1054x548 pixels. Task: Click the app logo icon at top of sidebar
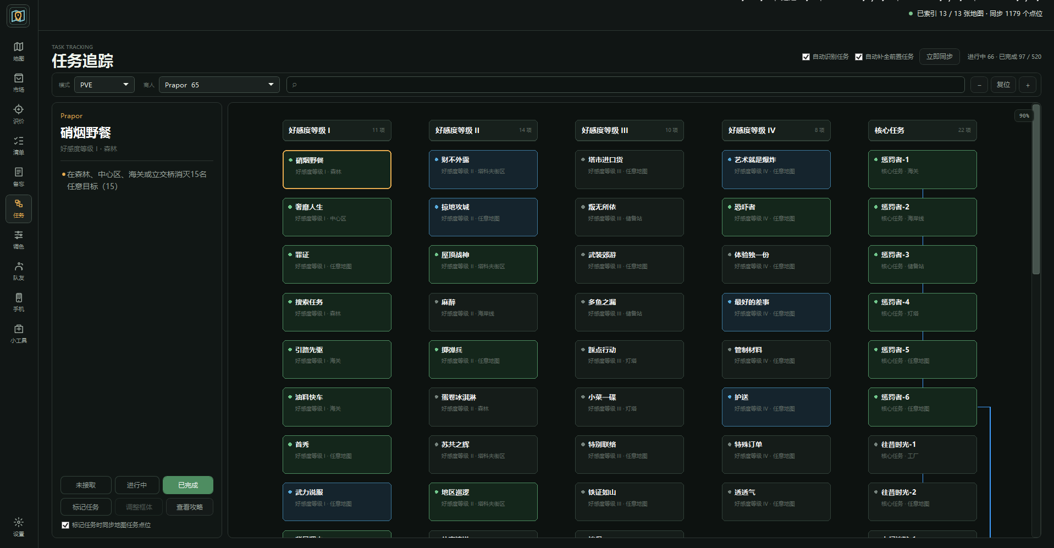point(18,16)
